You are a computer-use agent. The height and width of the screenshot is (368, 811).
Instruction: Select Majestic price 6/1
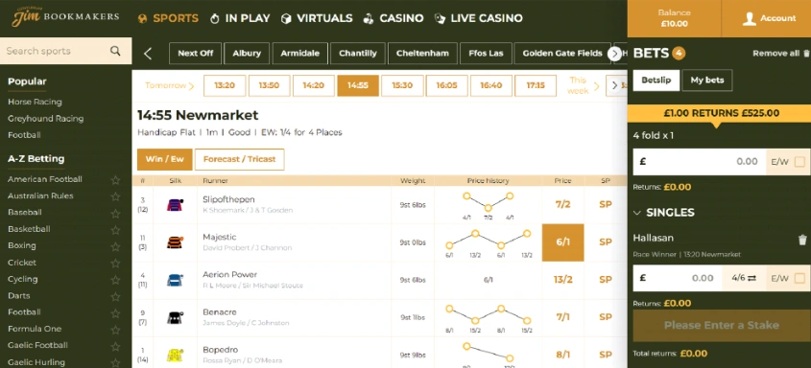562,242
